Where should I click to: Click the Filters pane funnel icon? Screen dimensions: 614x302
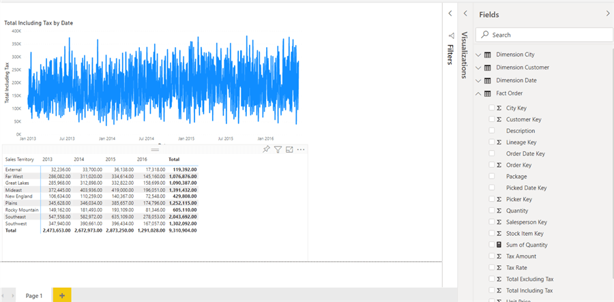(x=451, y=35)
